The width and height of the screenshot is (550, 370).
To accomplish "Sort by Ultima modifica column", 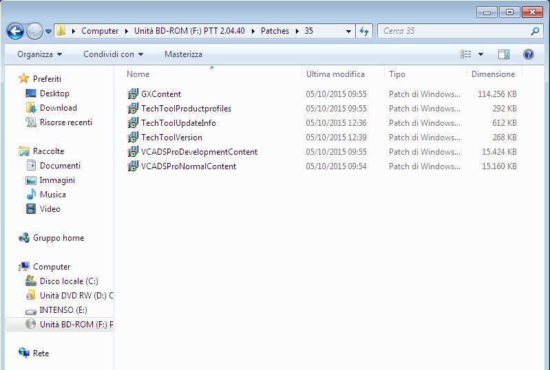I will click(335, 74).
